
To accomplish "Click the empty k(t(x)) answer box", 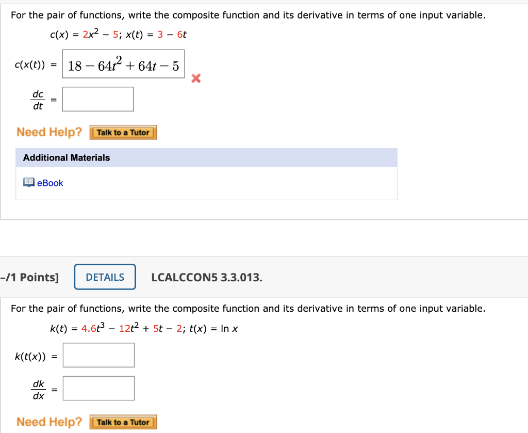I will pyautogui.click(x=98, y=355).
